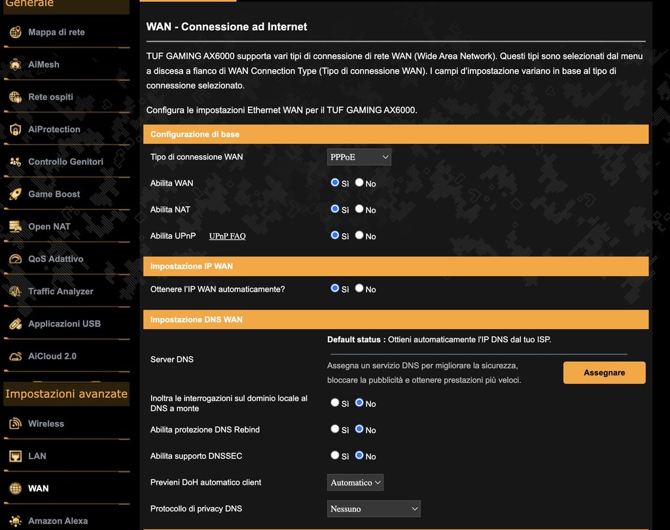Open the LAN menu item
Image resolution: width=670 pixels, height=530 pixels.
point(37,456)
